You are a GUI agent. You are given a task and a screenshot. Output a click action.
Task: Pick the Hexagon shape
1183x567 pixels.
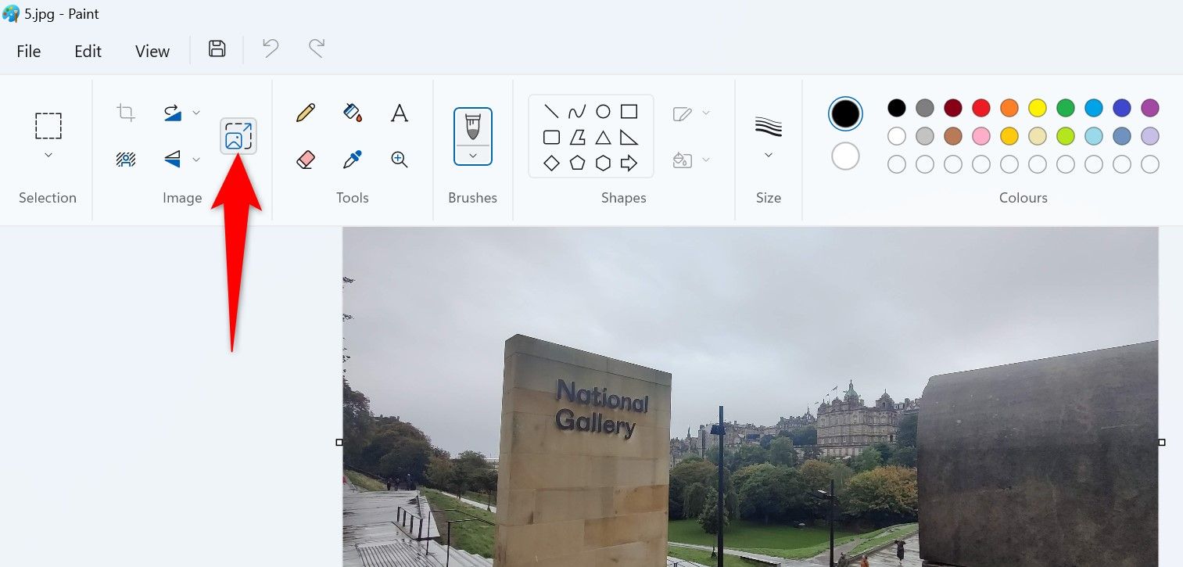pos(603,163)
